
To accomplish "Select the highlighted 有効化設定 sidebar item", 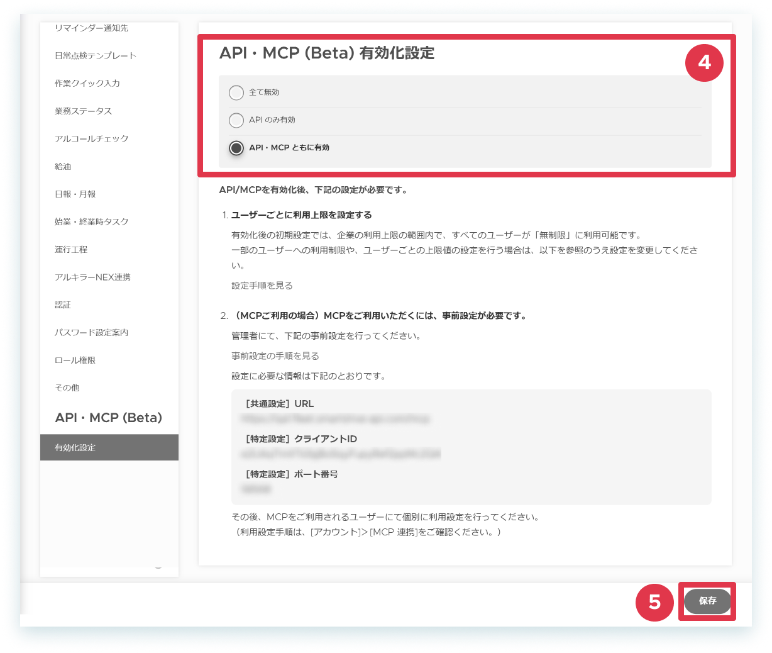I will coord(109,447).
